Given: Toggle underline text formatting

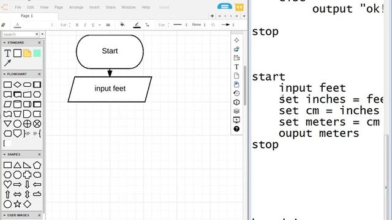Looking at the screenshot, I should [93, 24].
